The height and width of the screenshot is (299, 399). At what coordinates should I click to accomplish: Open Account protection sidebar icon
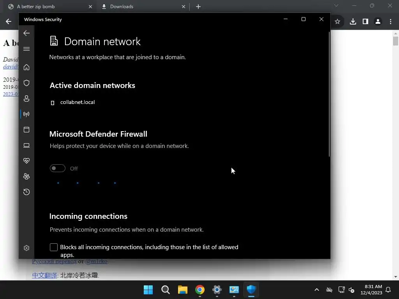[26, 98]
